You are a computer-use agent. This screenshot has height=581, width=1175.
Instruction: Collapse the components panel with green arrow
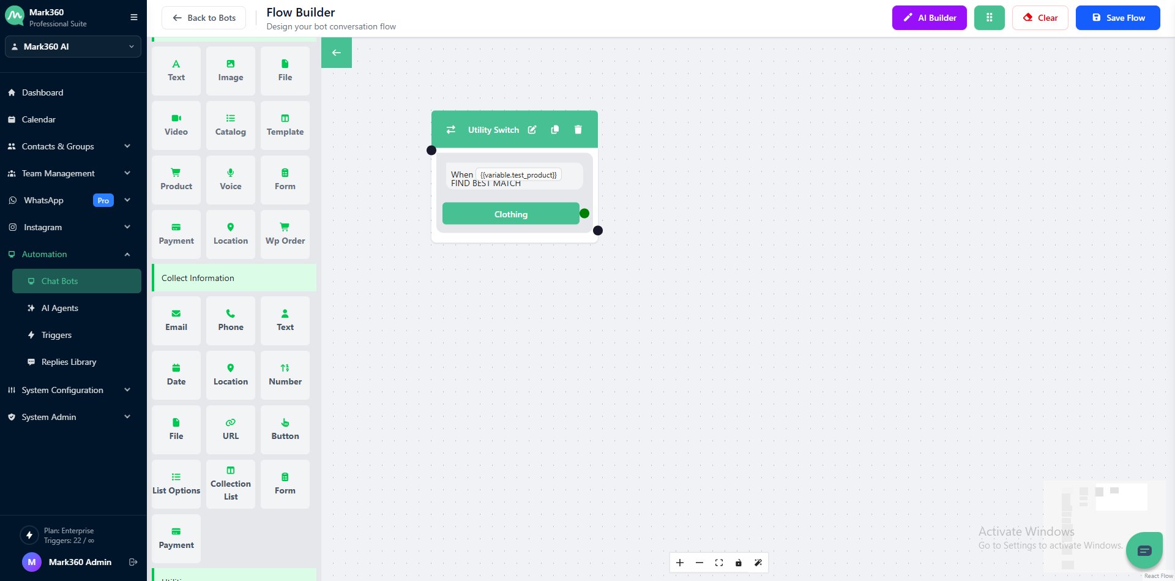coord(337,53)
